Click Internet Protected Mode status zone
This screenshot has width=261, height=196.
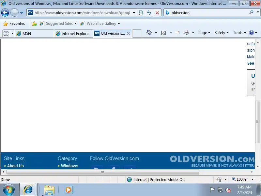(156, 179)
